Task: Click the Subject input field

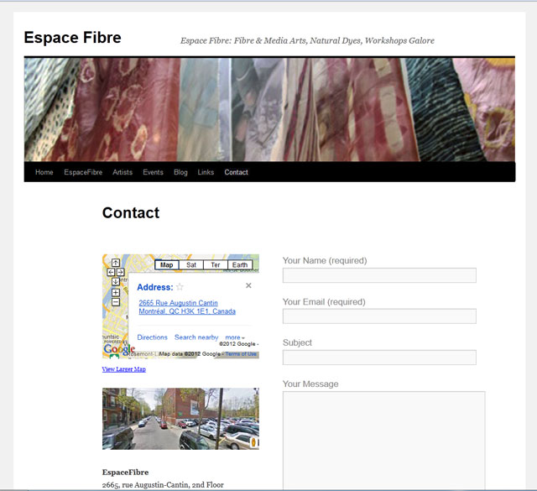Action: pyautogui.click(x=379, y=358)
